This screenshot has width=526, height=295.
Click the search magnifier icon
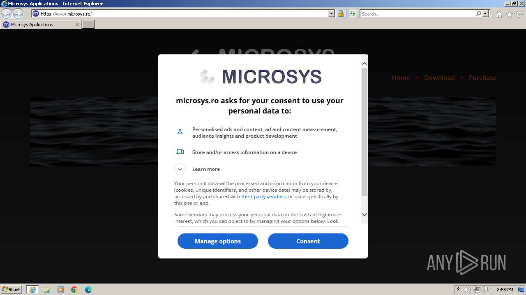click(x=478, y=14)
